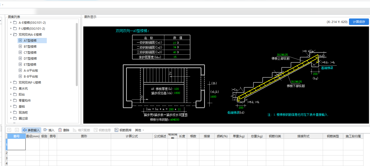Expand the 基础 folder
Image resolution: width=370 pixels, height=166 pixels.
coord(11,106)
